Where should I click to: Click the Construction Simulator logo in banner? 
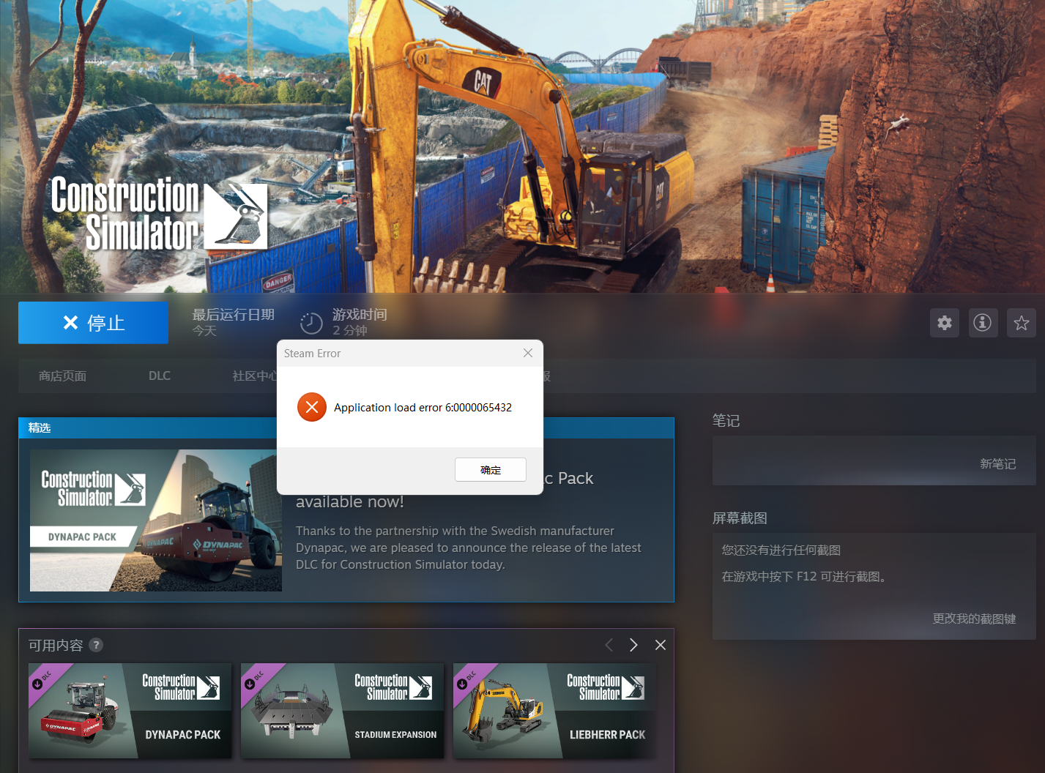159,214
